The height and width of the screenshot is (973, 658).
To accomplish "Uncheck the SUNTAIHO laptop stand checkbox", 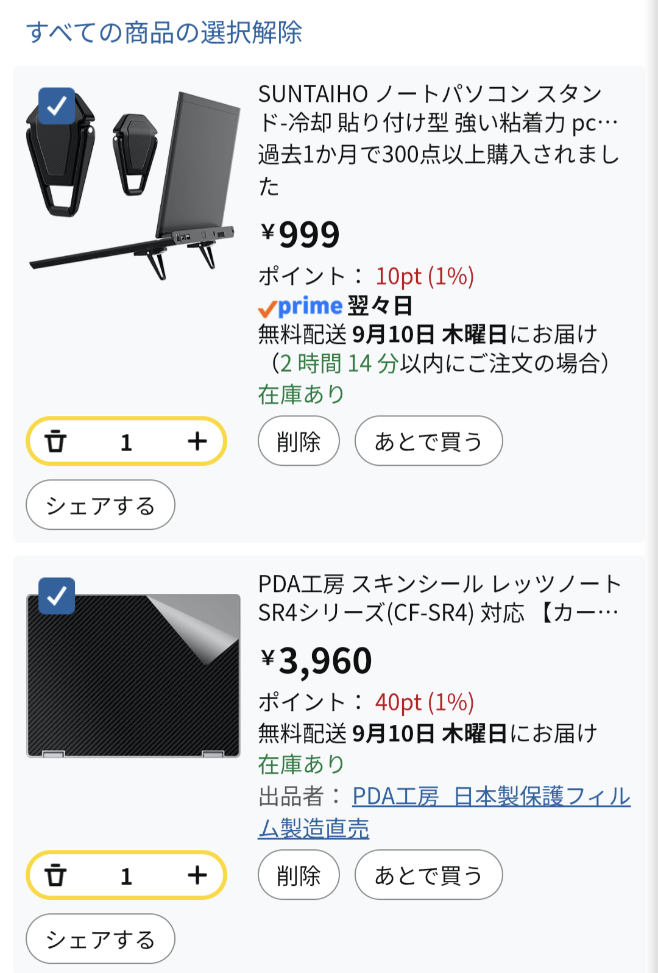I will tap(57, 106).
